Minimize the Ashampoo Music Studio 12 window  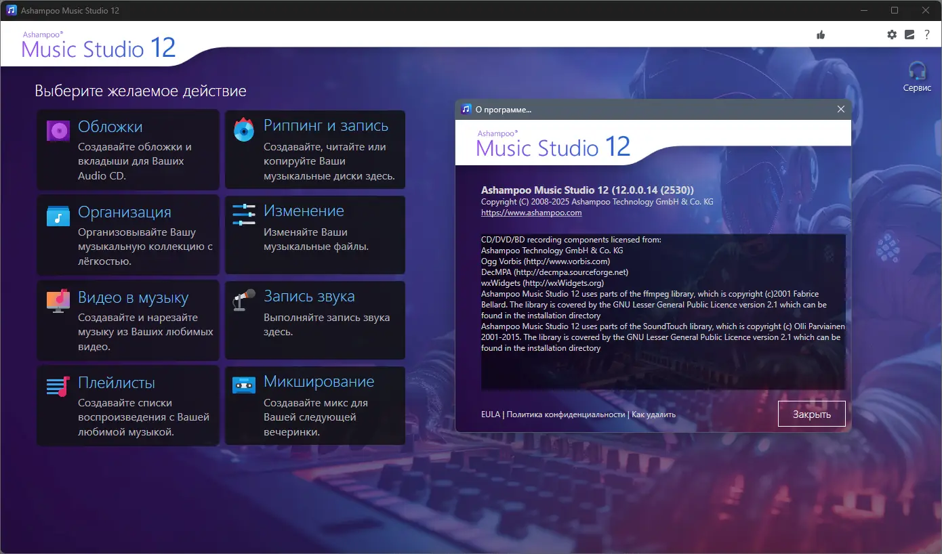point(863,10)
